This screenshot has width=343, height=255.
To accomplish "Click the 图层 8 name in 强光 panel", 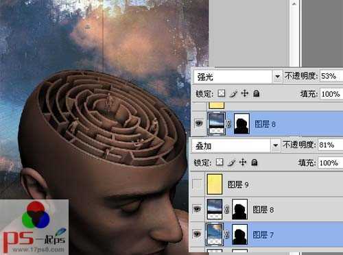I will pyautogui.click(x=265, y=124).
